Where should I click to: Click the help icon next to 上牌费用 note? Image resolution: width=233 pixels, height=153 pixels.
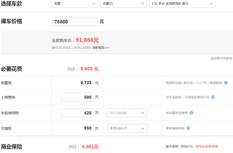213,97
